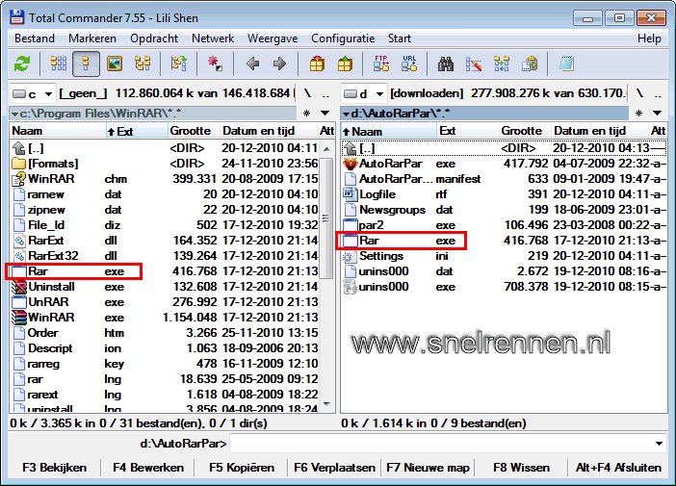Select the full details view icon
The image size is (676, 486).
86,64
